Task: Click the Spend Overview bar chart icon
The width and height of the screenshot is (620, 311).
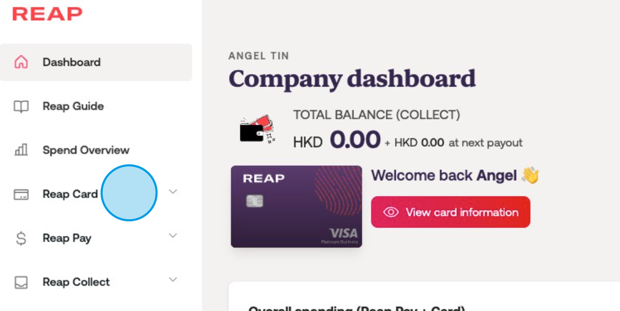Action: pos(21,150)
